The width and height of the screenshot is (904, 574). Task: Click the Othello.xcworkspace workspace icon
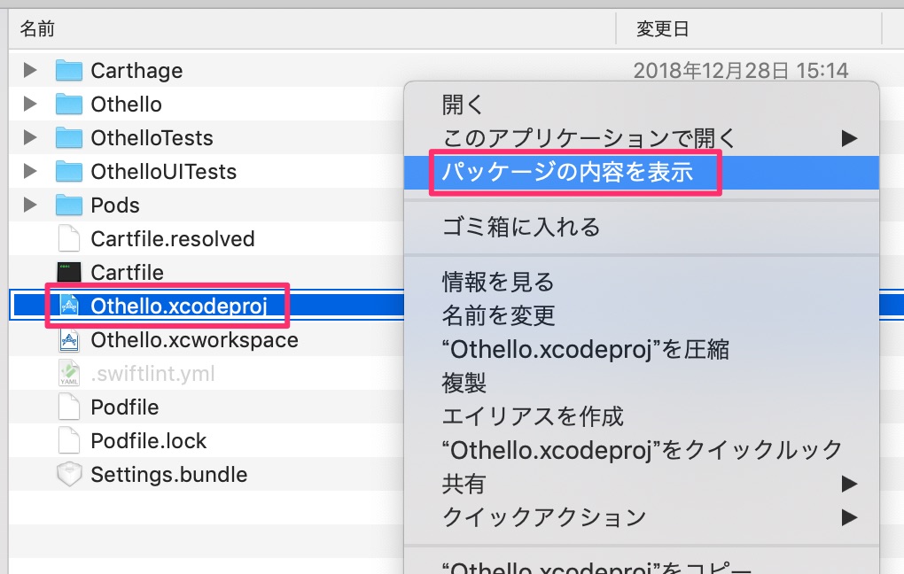pyautogui.click(x=69, y=339)
